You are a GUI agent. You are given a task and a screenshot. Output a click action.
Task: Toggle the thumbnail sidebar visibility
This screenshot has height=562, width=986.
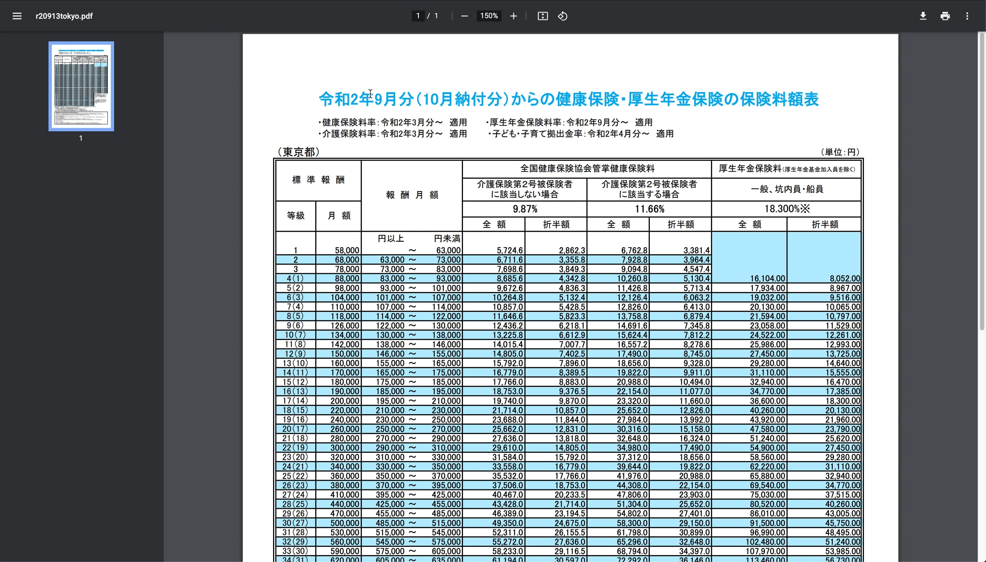pos(17,16)
